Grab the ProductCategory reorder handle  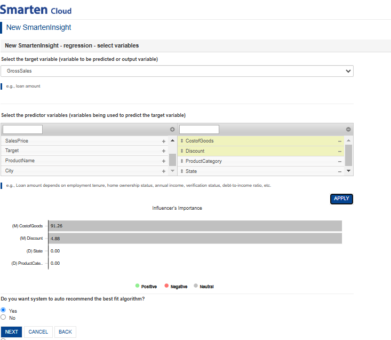click(x=182, y=161)
